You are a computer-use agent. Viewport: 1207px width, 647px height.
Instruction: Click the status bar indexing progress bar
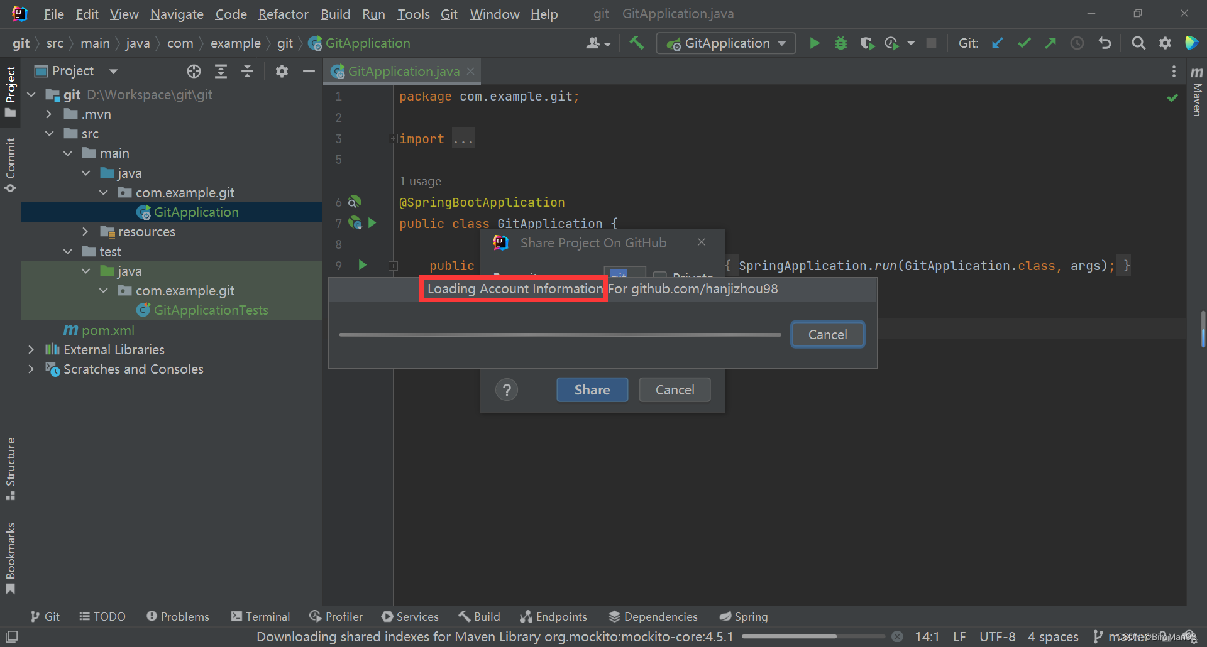[813, 637]
